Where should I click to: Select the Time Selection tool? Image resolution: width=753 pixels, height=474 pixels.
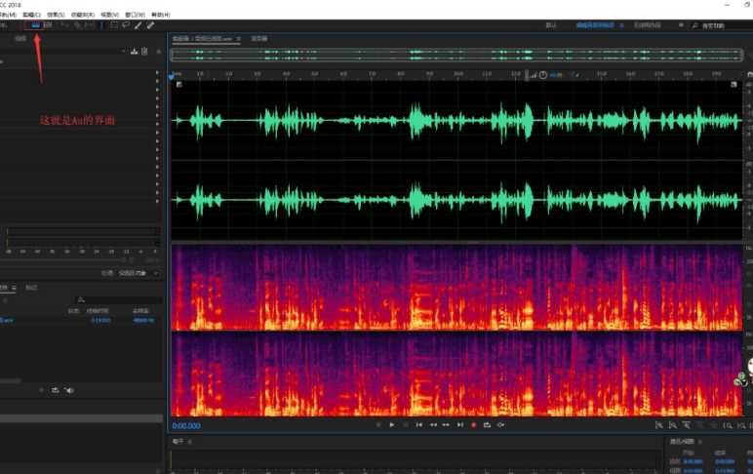point(101,25)
